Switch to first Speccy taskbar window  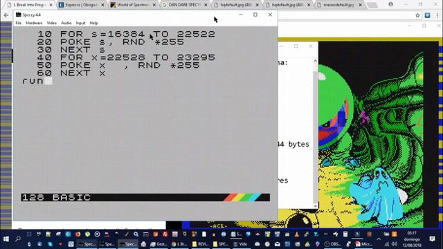coord(87,244)
